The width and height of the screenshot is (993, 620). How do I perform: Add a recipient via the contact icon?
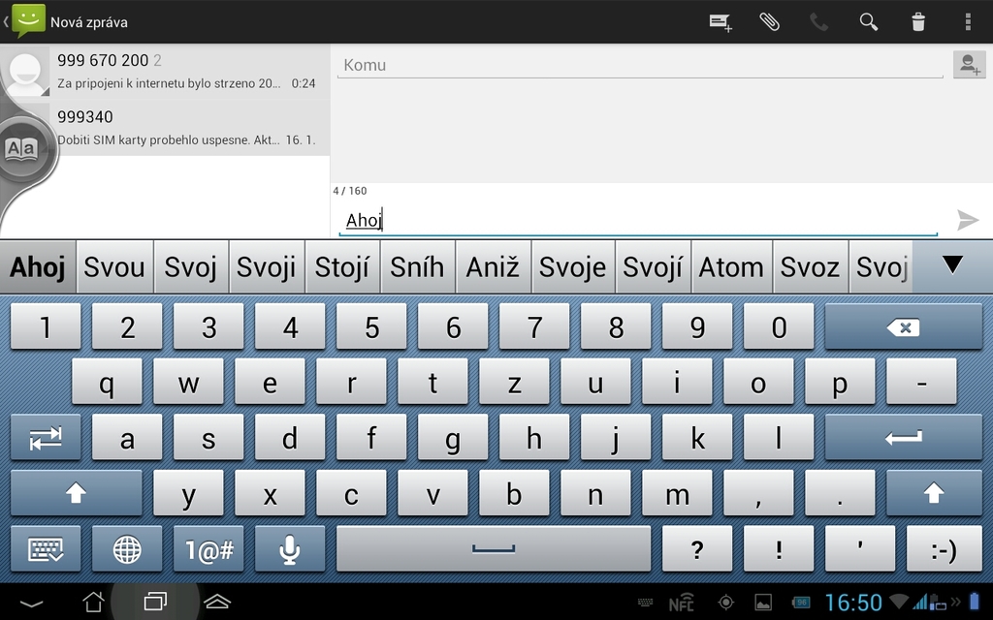coord(968,64)
